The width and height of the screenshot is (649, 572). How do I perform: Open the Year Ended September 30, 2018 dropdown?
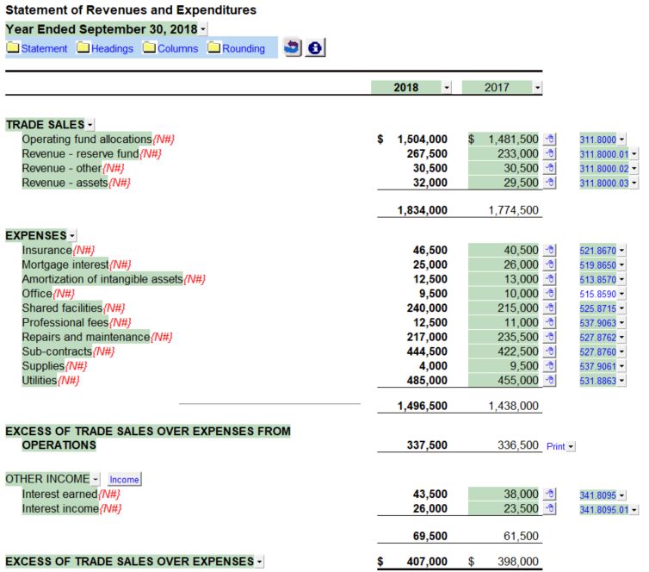point(203,29)
